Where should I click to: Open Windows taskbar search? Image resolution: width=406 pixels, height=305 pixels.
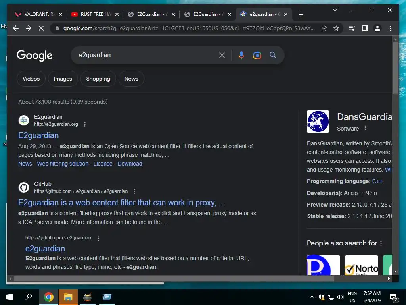click(x=29, y=297)
